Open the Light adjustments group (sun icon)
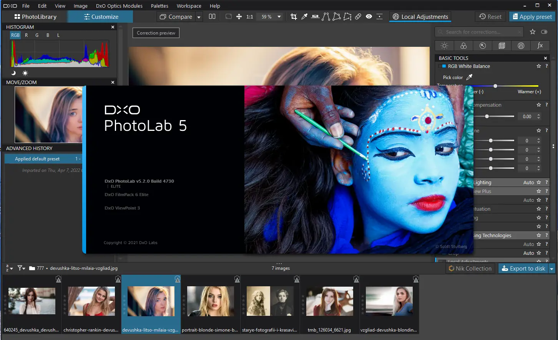 click(x=444, y=46)
